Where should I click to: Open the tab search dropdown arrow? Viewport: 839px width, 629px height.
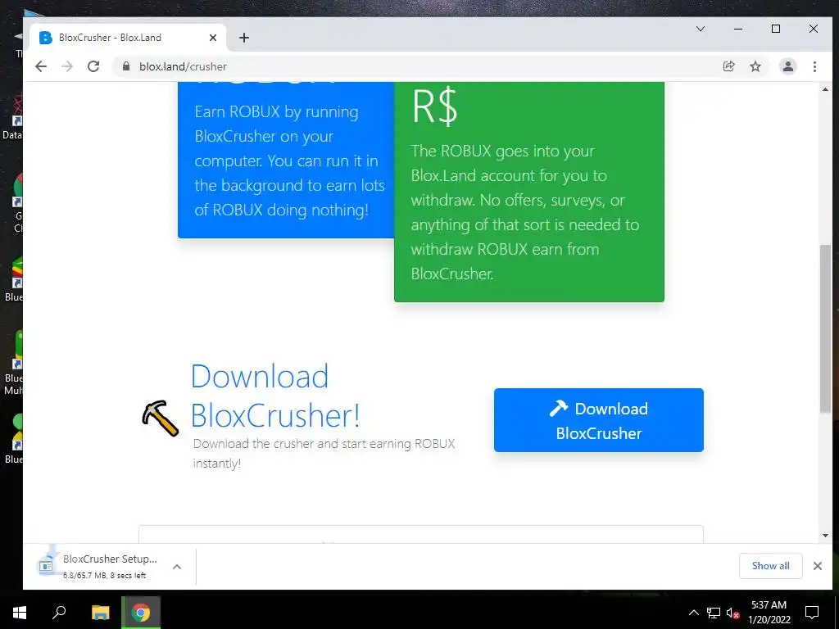click(x=700, y=29)
